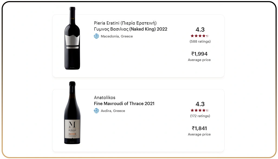278x159 pixels.
Task: Open the 172 ratings list
Action: coord(200,116)
